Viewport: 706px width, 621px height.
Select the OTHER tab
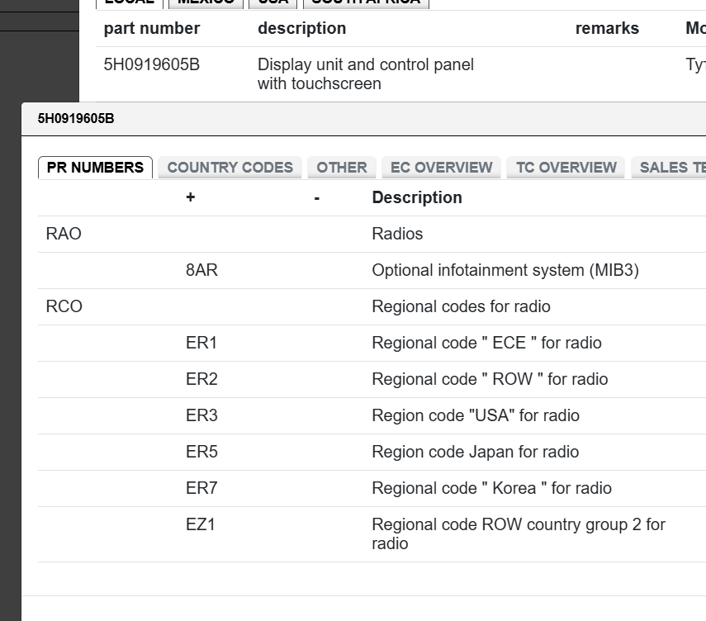click(342, 168)
